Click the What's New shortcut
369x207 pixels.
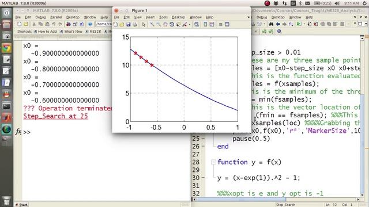(x=71, y=32)
